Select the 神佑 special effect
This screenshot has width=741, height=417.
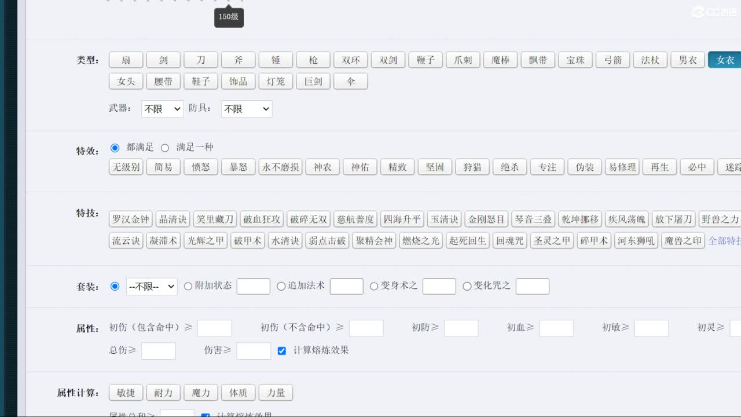tap(360, 167)
